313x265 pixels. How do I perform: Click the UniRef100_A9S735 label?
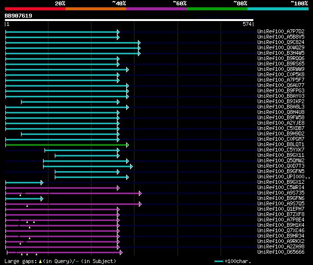click(x=281, y=193)
